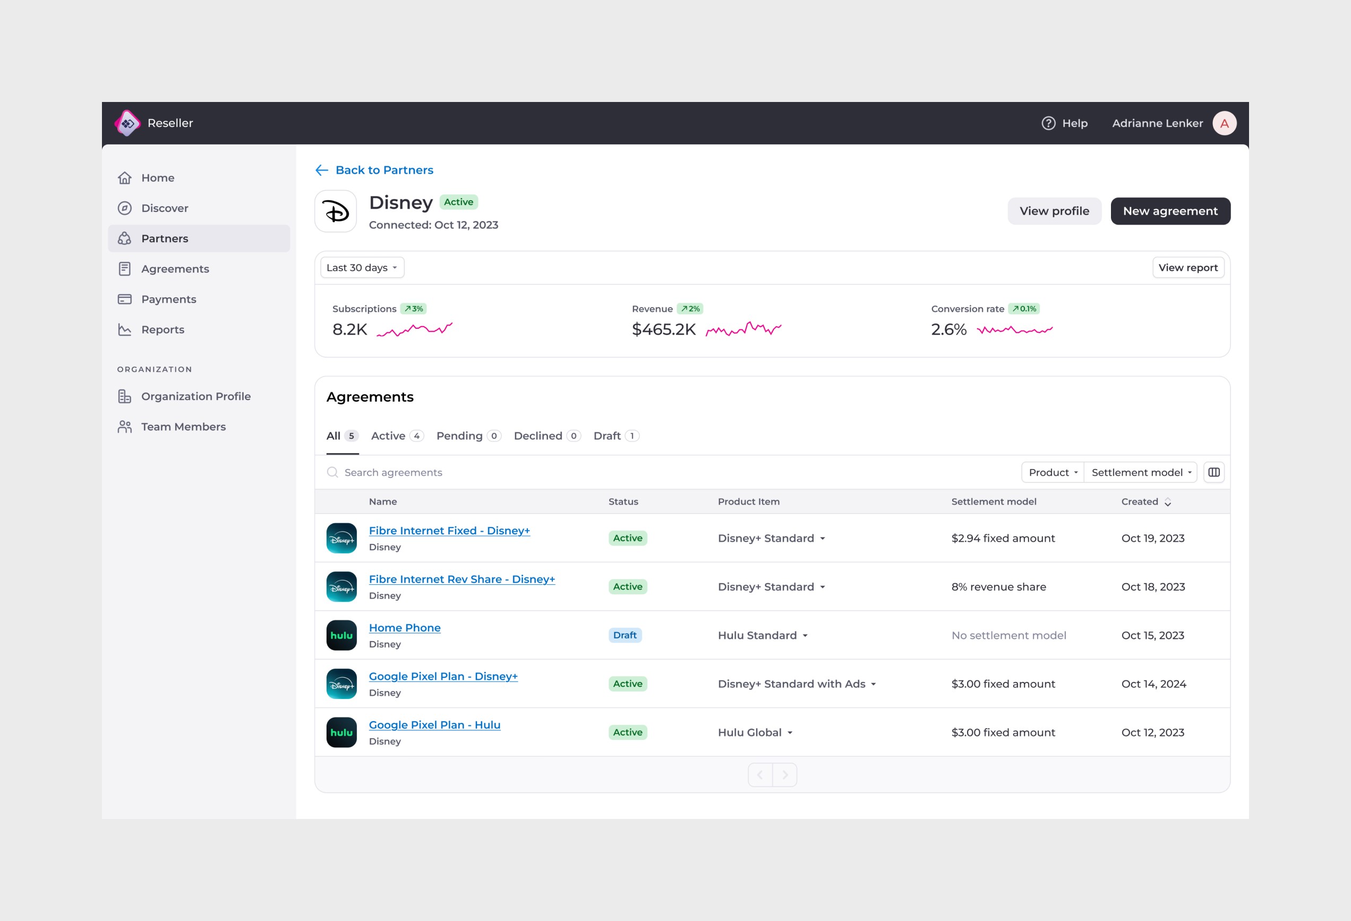Select the Reports icon in the sidebar
Screen dimensions: 1351x921
(x=125, y=329)
